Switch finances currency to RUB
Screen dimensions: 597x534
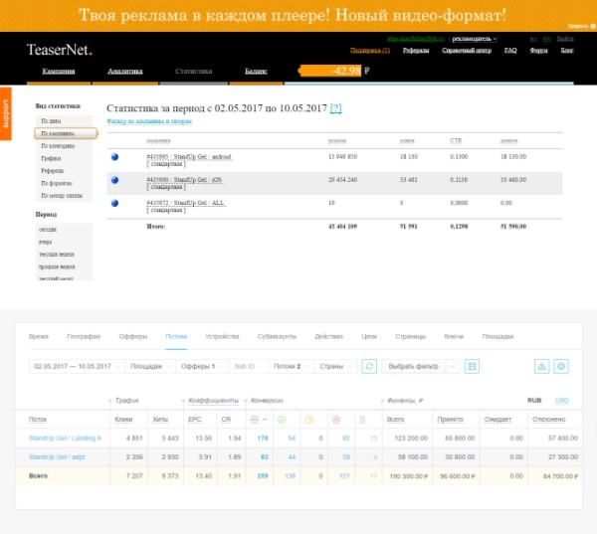[534, 401]
